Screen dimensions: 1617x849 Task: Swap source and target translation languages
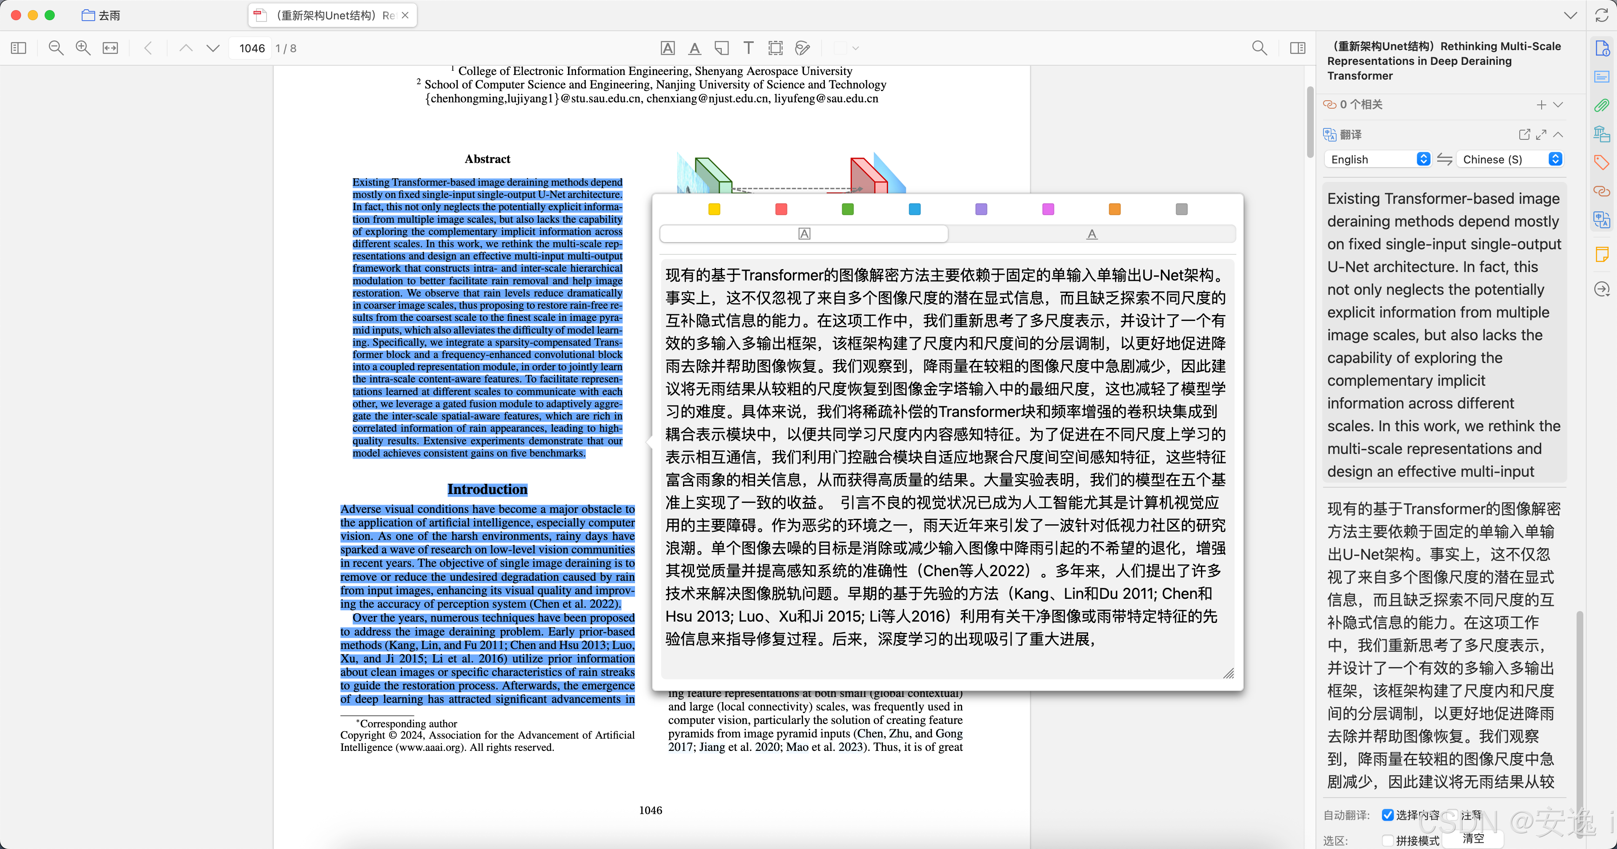pos(1444,160)
